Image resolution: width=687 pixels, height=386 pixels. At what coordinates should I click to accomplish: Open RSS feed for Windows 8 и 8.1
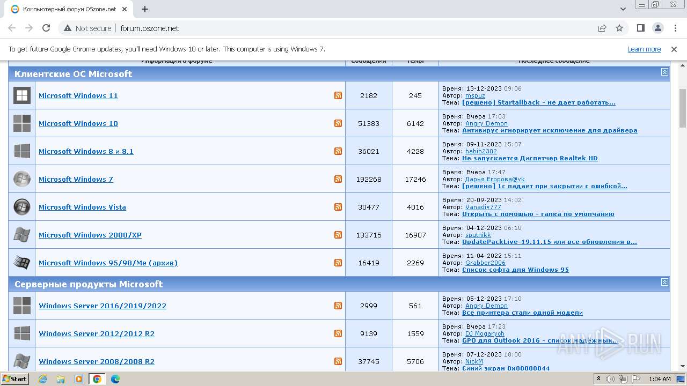point(338,151)
